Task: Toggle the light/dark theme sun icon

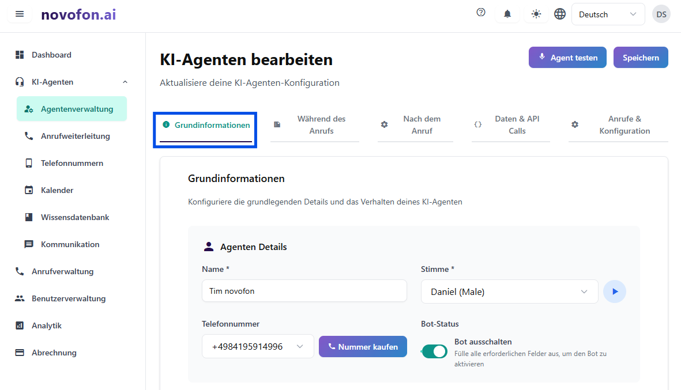Action: click(536, 14)
